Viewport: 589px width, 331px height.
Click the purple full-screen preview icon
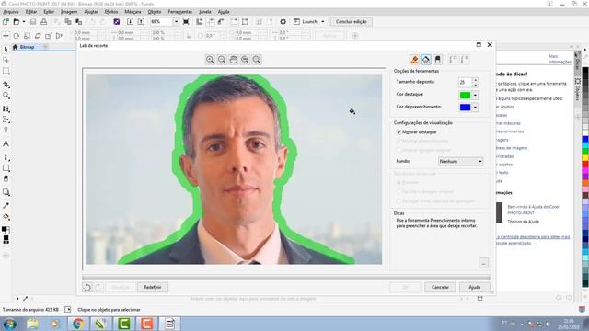[117, 22]
